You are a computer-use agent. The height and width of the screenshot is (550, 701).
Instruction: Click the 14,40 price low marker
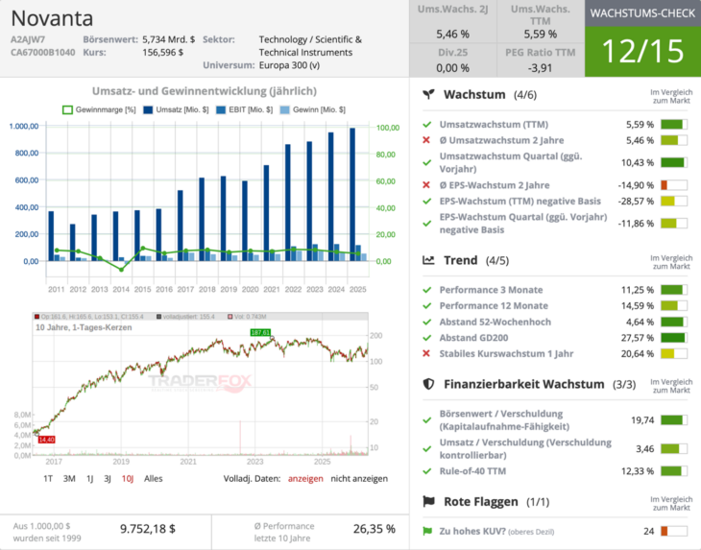click(46, 440)
